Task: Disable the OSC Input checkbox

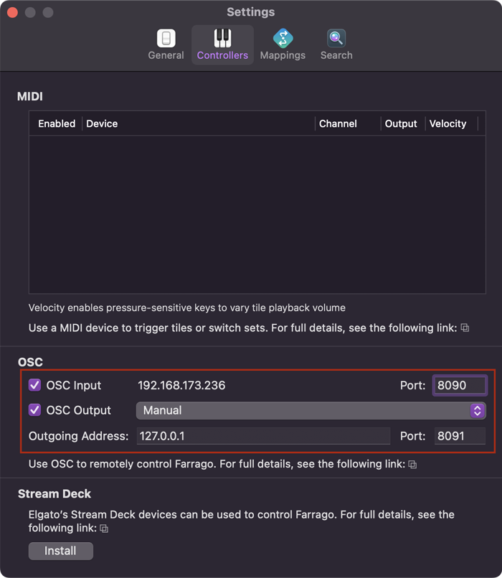Action: (x=35, y=385)
